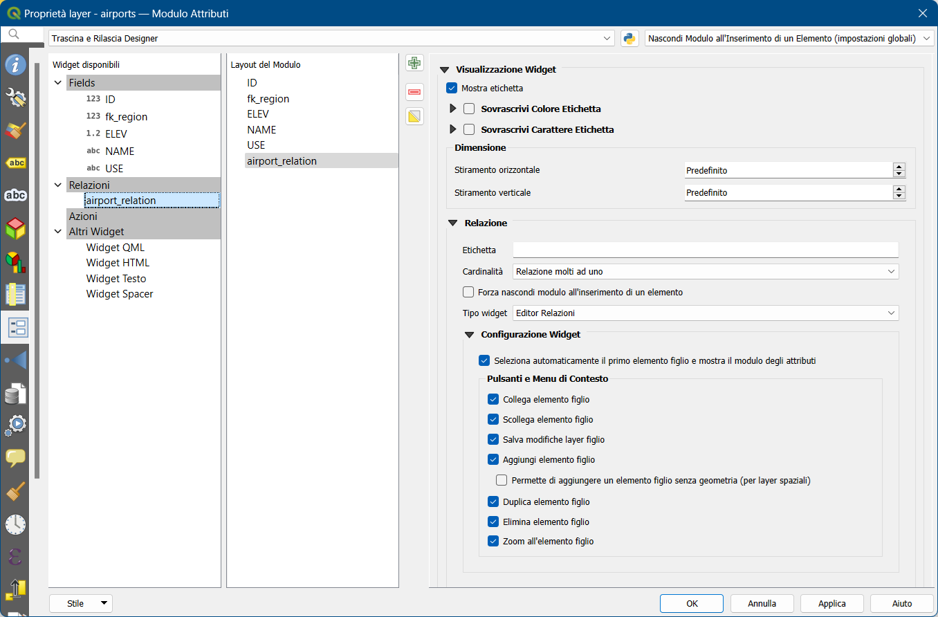Click the Python form code button
938x617 pixels.
629,38
